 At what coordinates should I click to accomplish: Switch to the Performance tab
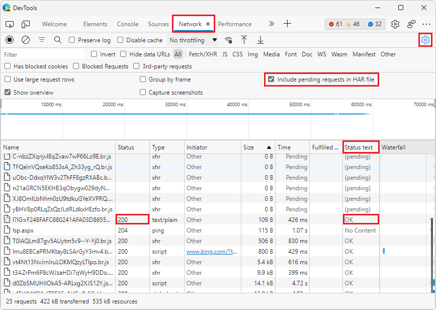point(235,24)
